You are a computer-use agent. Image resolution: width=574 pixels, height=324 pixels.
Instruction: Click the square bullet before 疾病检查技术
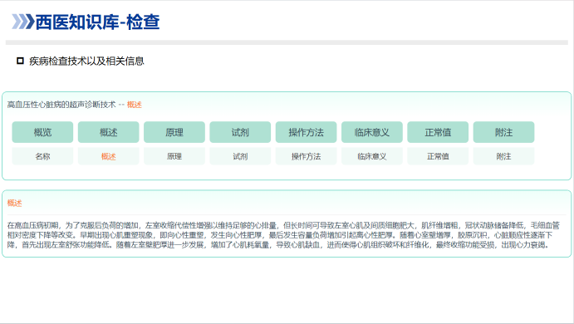pyautogui.click(x=20, y=61)
